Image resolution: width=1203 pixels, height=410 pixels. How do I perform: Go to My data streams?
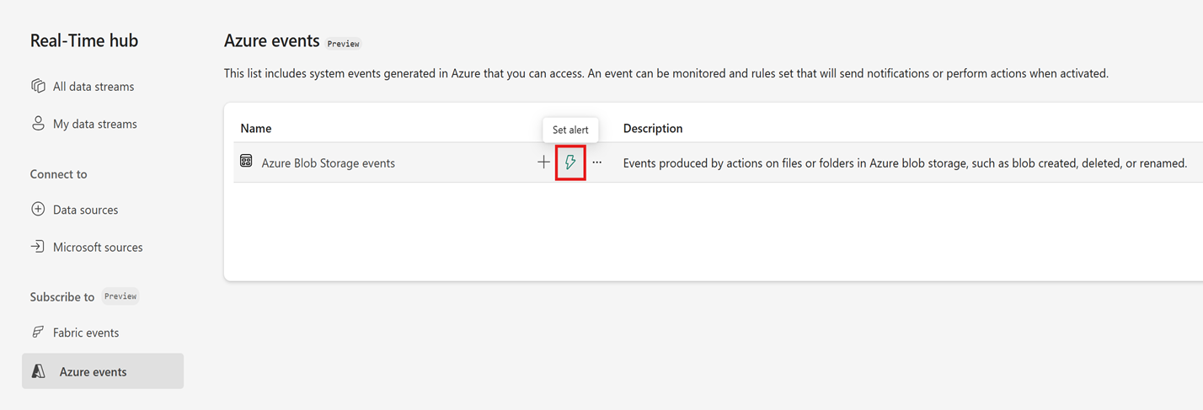95,124
